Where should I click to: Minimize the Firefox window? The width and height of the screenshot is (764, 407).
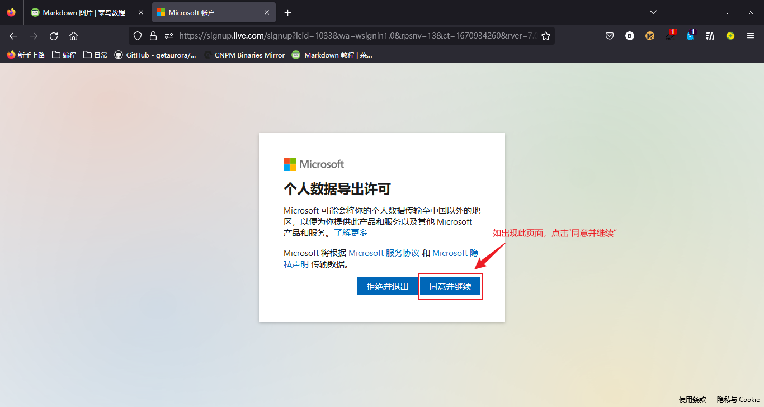click(700, 12)
